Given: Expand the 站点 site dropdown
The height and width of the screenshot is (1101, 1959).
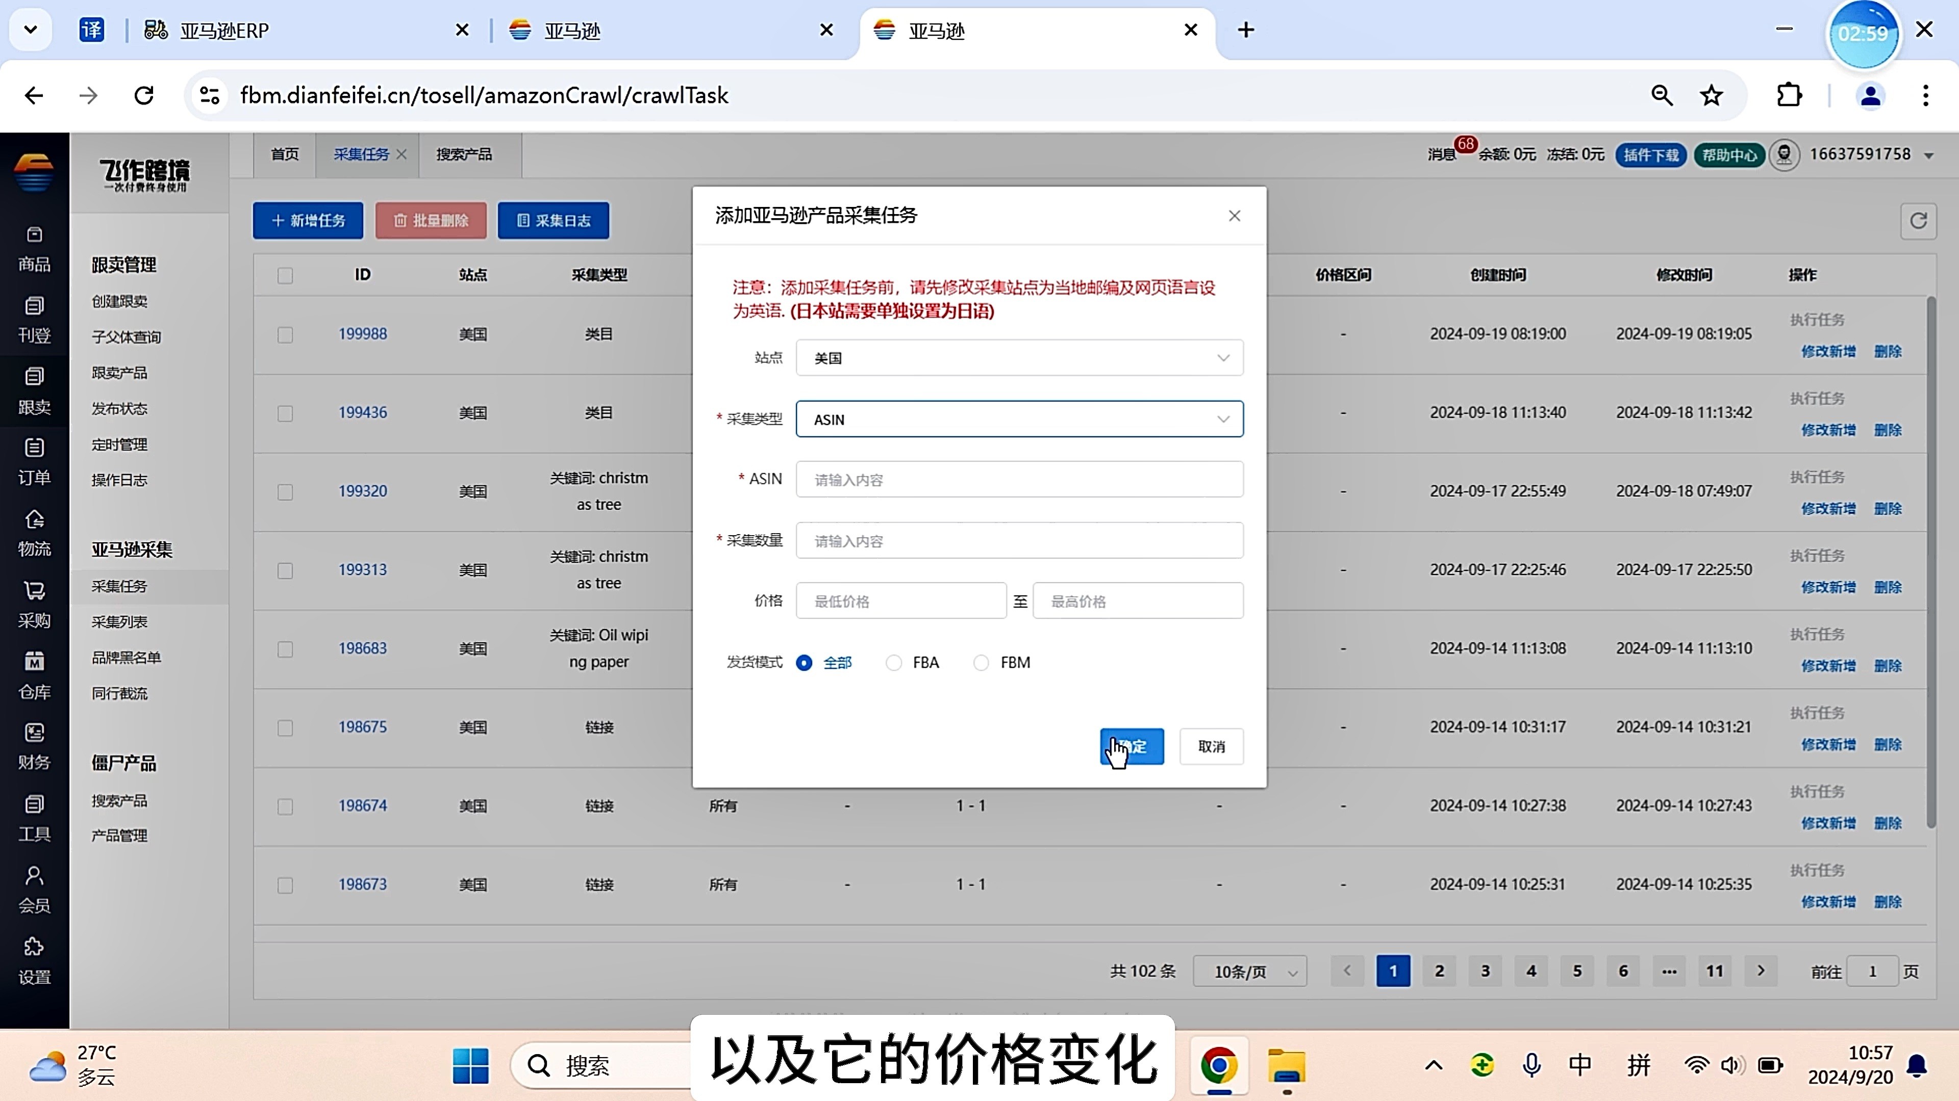Looking at the screenshot, I should pyautogui.click(x=1019, y=358).
